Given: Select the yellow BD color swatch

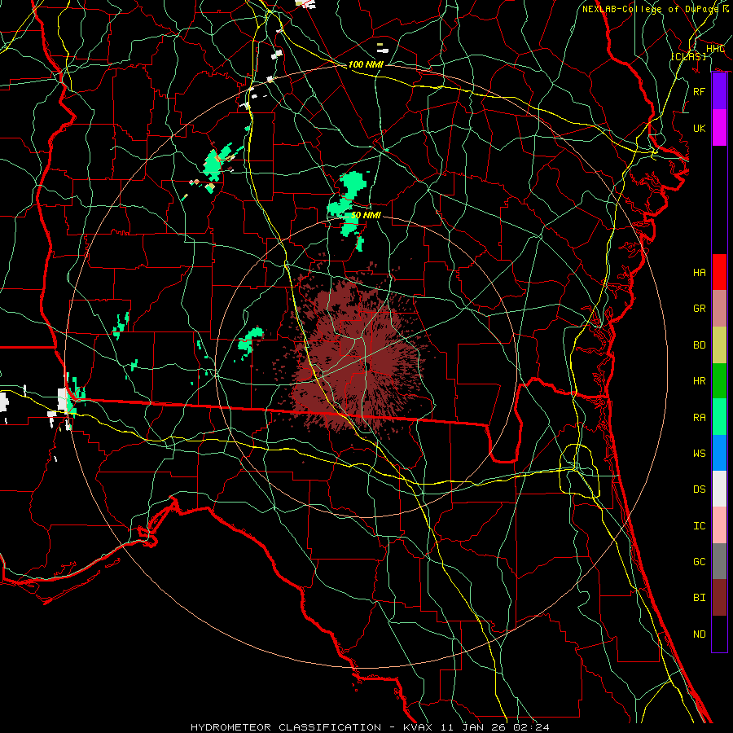Looking at the screenshot, I should tap(719, 345).
